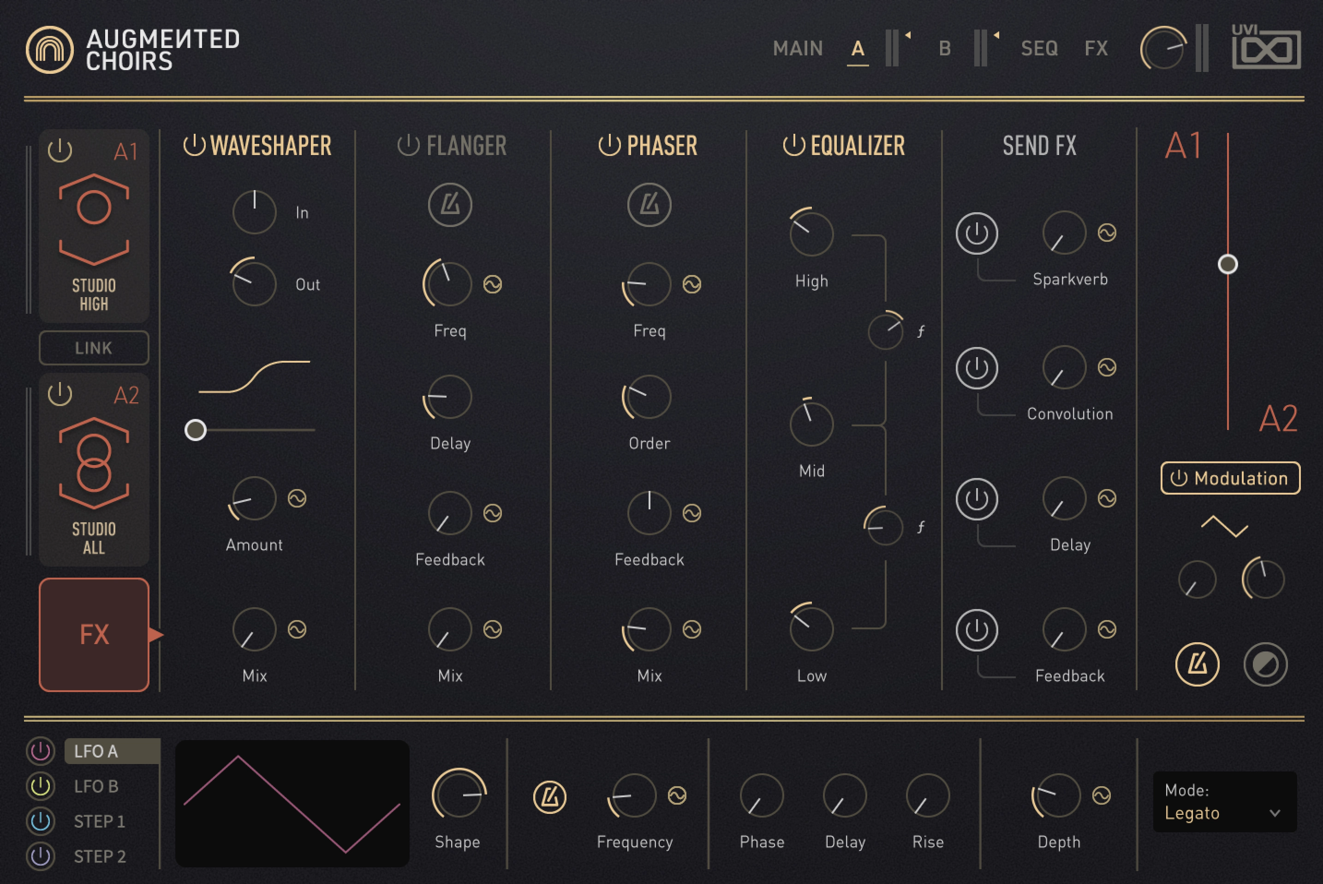Image resolution: width=1323 pixels, height=884 pixels.
Task: Click the Phaser Freq modulation wave icon
Action: coord(692,284)
